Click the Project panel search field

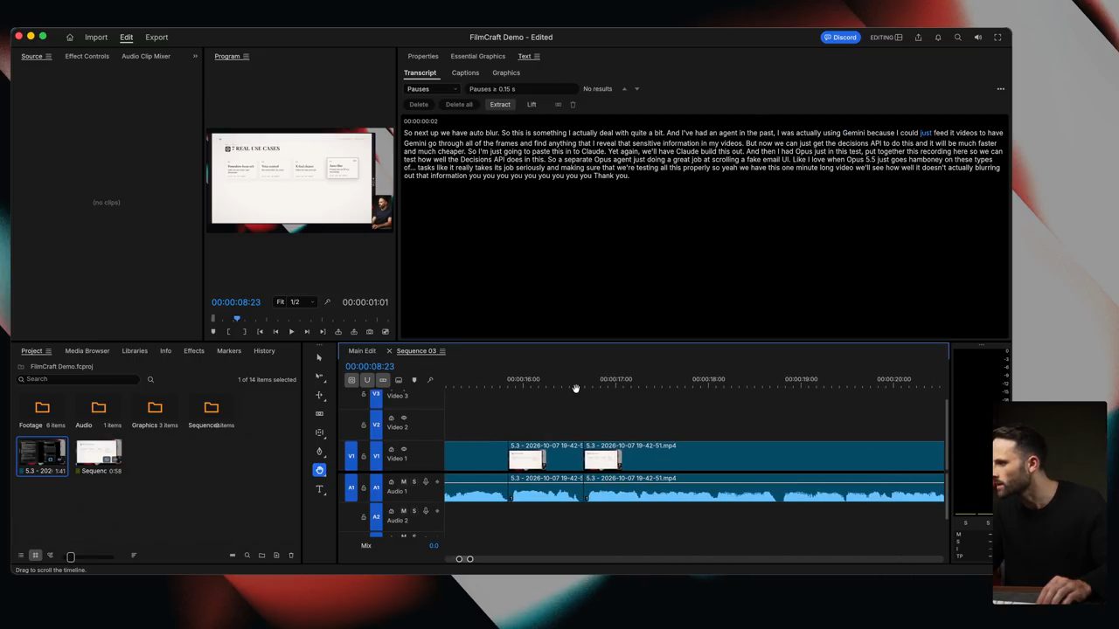[79, 379]
